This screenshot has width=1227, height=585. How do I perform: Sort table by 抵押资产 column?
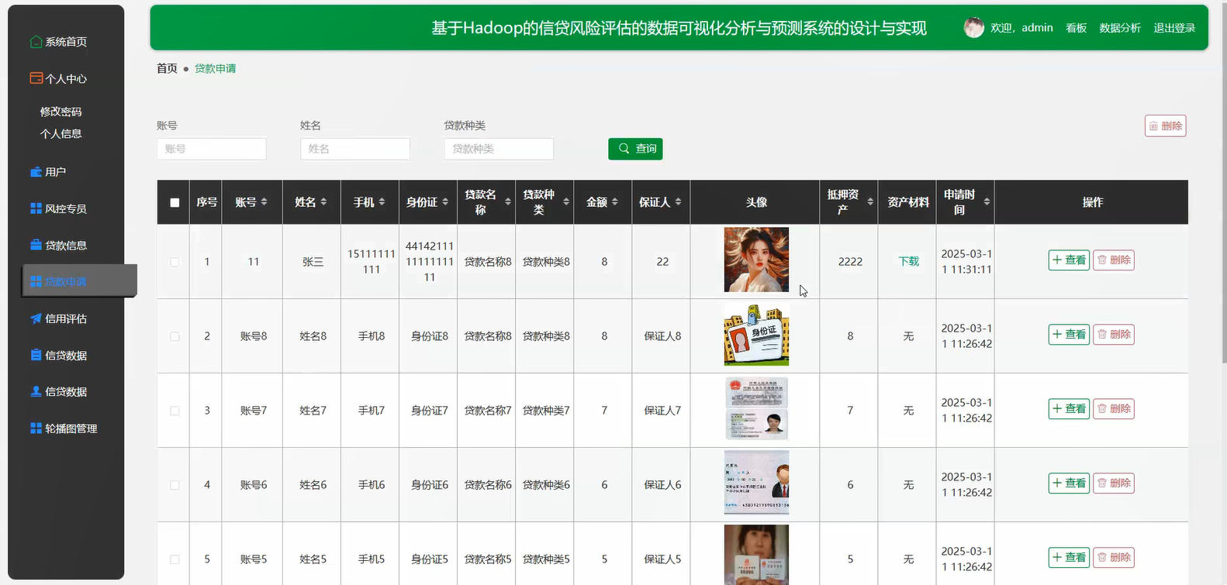(x=870, y=201)
